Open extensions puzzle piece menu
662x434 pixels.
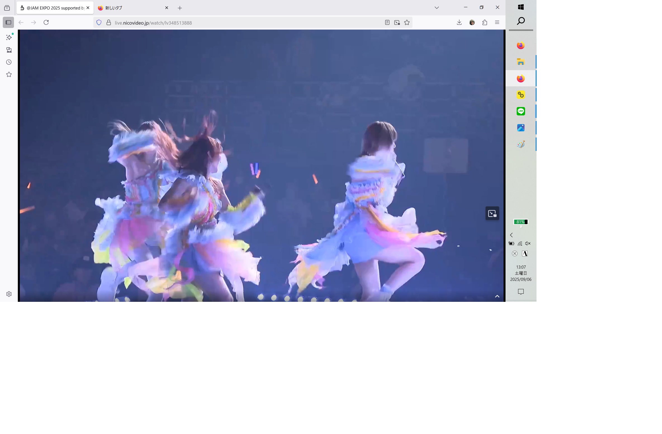tap(485, 22)
